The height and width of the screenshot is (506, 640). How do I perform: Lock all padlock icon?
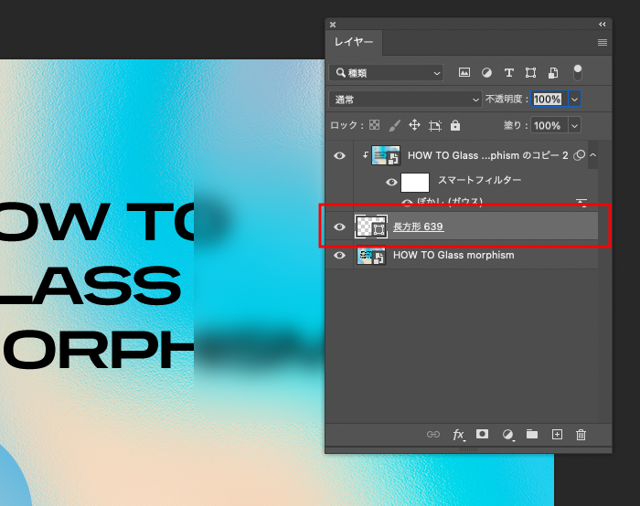point(455,125)
